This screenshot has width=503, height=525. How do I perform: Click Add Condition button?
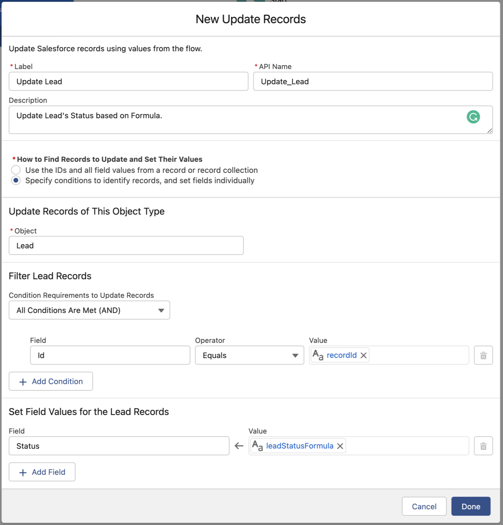[51, 381]
